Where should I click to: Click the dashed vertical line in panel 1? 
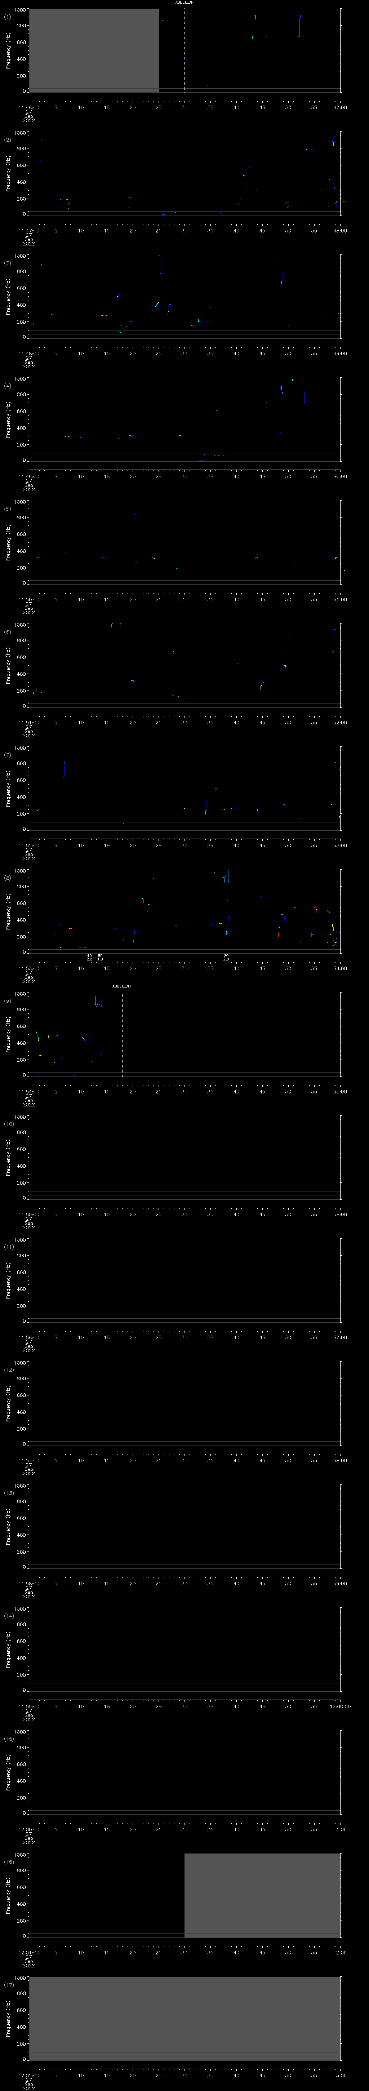click(184, 49)
